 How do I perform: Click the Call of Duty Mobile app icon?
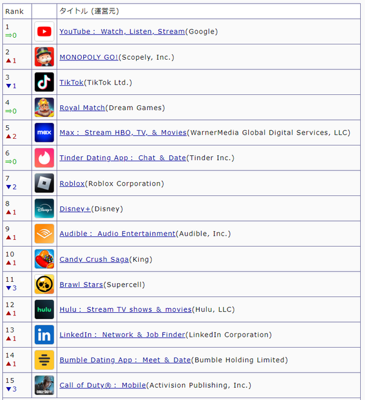click(x=44, y=385)
